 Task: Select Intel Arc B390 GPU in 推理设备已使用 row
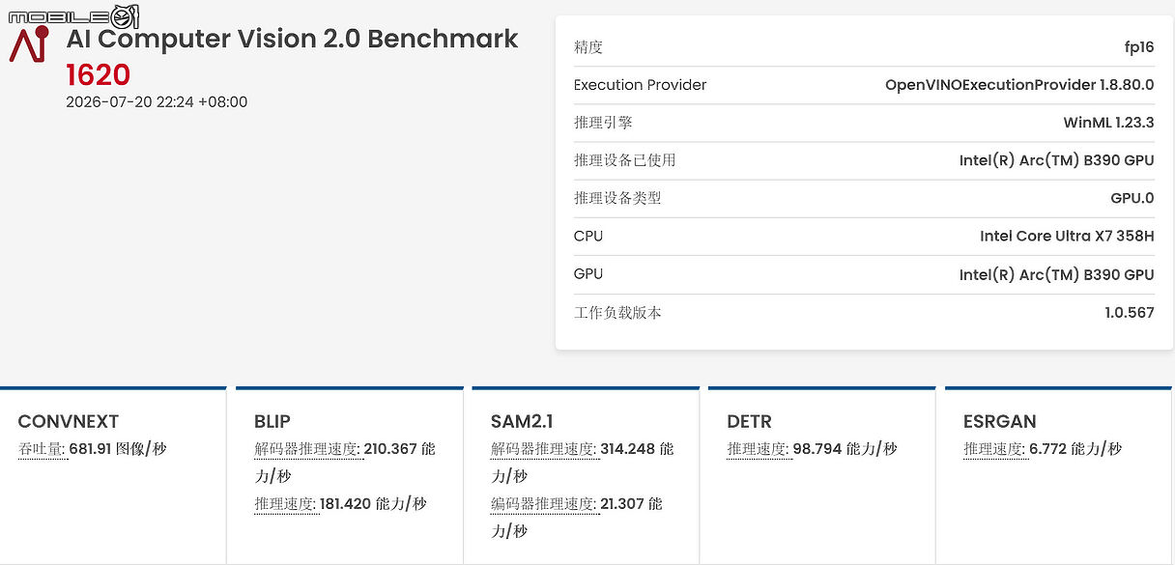pos(1056,160)
